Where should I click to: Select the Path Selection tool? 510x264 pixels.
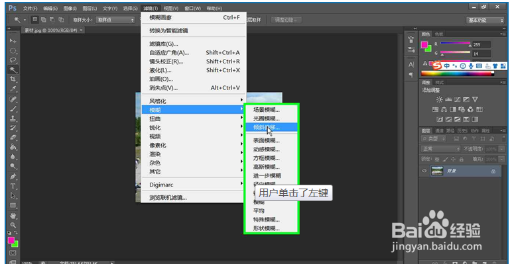pyautogui.click(x=13, y=196)
